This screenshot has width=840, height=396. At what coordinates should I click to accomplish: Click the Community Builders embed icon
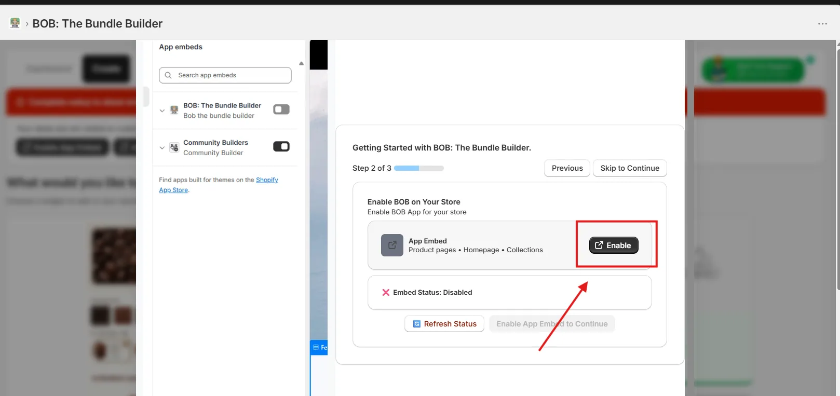pyautogui.click(x=174, y=147)
